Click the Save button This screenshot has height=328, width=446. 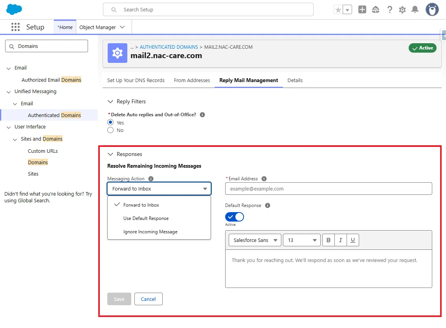click(119, 299)
